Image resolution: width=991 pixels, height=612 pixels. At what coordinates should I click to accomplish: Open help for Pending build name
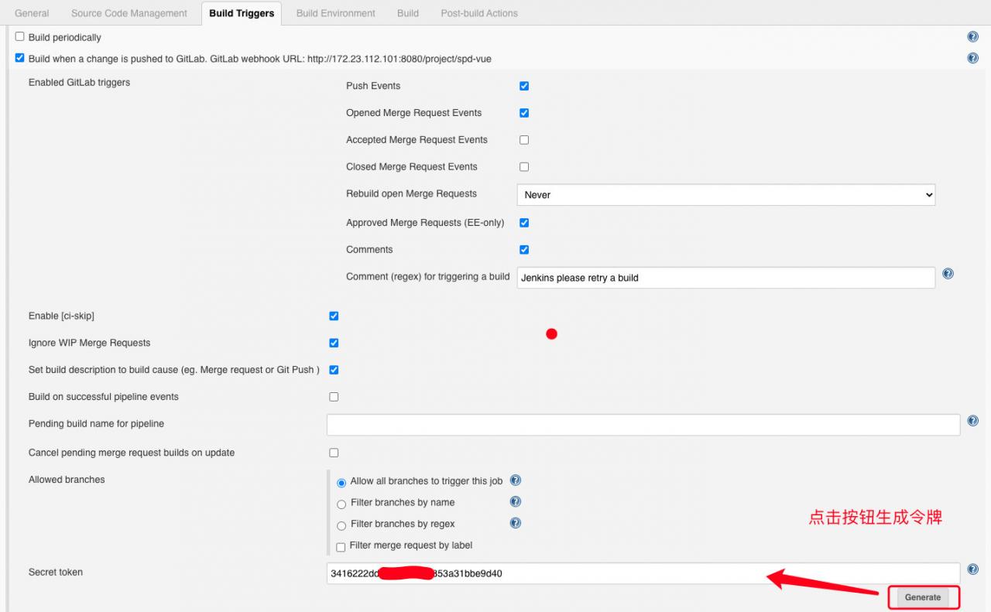pos(972,421)
